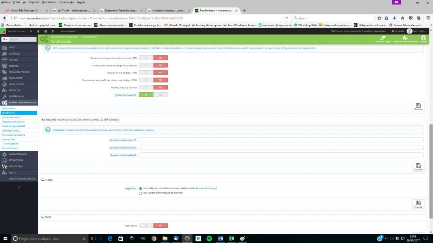433x243 pixels.
Task: Select Rijndael with mcrypt algorithm
Action: tap(140, 189)
